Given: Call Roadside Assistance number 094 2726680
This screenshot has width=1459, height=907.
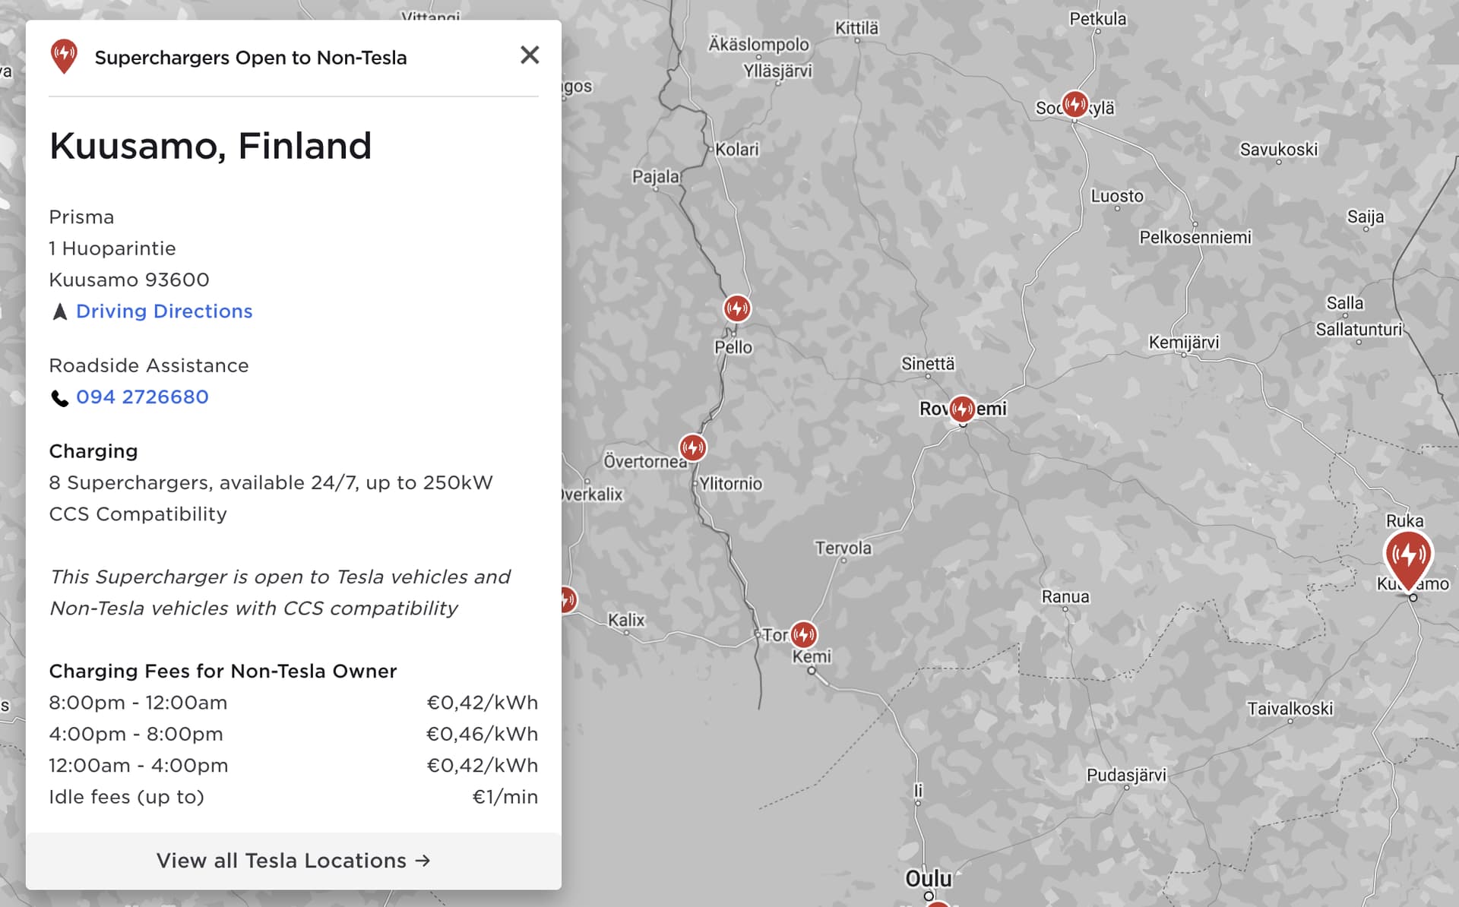Looking at the screenshot, I should pos(142,397).
